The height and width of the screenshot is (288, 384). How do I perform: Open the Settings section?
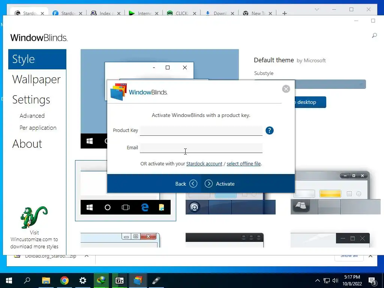tap(31, 100)
